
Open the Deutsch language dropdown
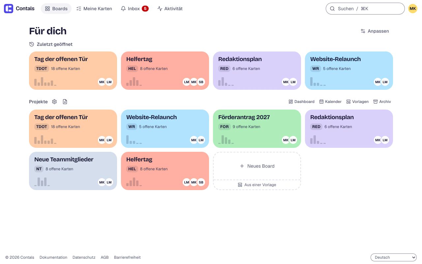[x=394, y=257]
